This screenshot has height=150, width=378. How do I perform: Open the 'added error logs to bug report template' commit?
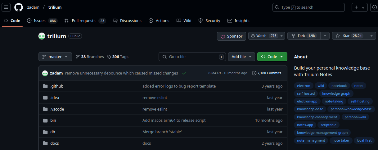pyautogui.click(x=179, y=86)
